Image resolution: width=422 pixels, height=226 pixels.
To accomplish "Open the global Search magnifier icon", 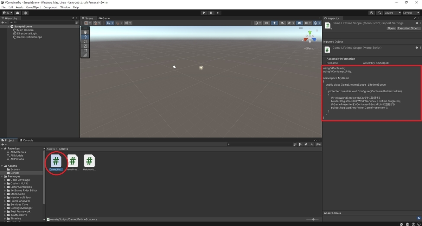I will tap(379, 13).
